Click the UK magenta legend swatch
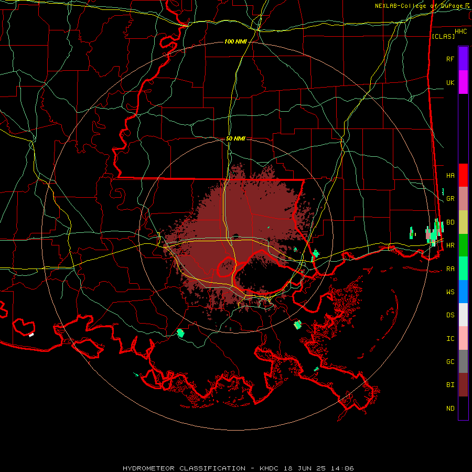Image resolution: width=472 pixels, height=472 pixels. coord(463,82)
